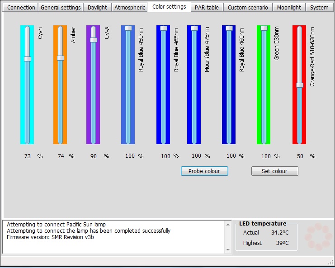The image size is (335, 268).
Task: Switch to the Connection tab
Action: point(21,8)
